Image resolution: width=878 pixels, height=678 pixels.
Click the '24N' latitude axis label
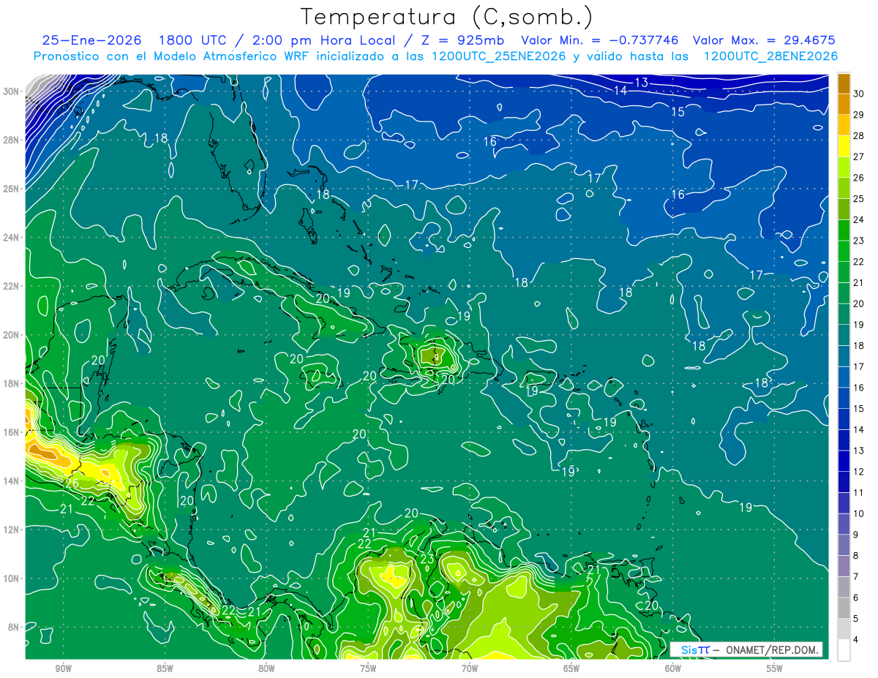coord(12,238)
